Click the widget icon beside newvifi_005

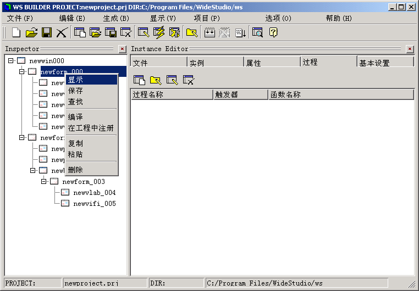(65, 203)
